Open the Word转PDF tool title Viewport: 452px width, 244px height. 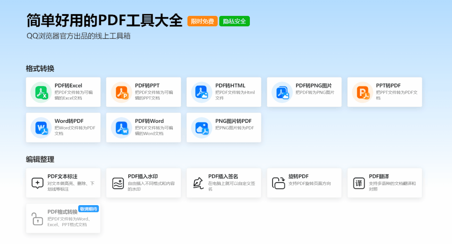coord(69,121)
